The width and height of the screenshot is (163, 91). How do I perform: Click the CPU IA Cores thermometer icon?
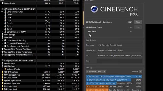tap(3, 66)
